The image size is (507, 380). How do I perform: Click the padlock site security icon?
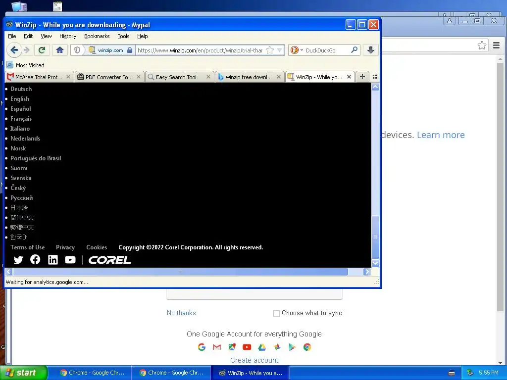(x=130, y=50)
